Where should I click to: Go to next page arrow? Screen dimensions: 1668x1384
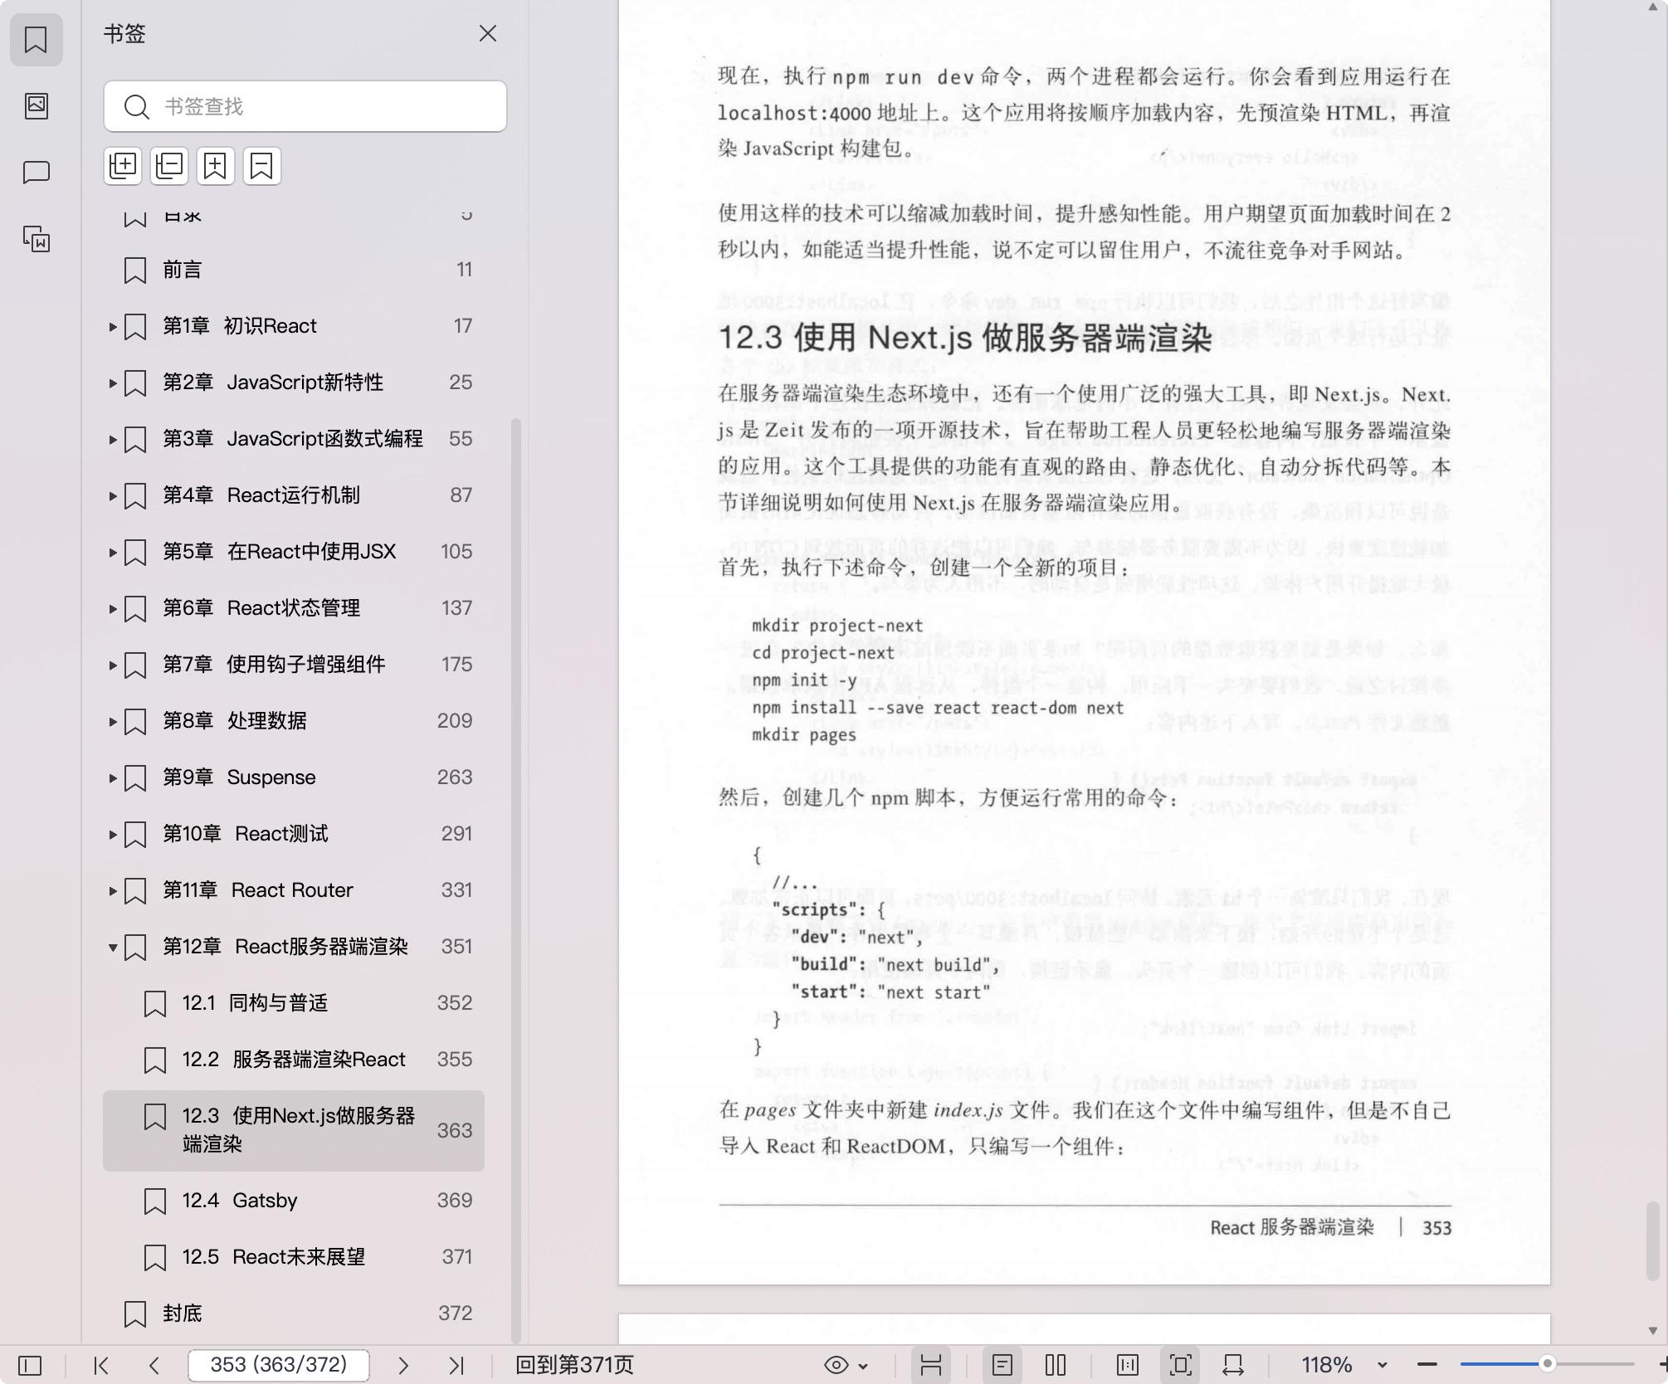tap(403, 1365)
